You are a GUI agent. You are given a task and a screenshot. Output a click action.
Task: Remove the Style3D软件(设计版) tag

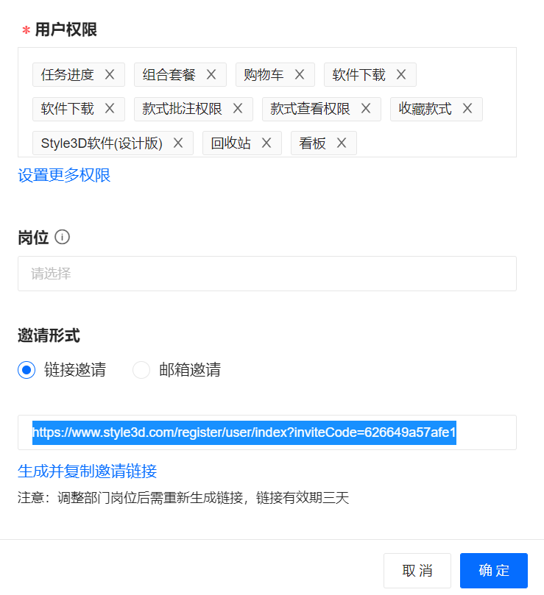(x=178, y=143)
